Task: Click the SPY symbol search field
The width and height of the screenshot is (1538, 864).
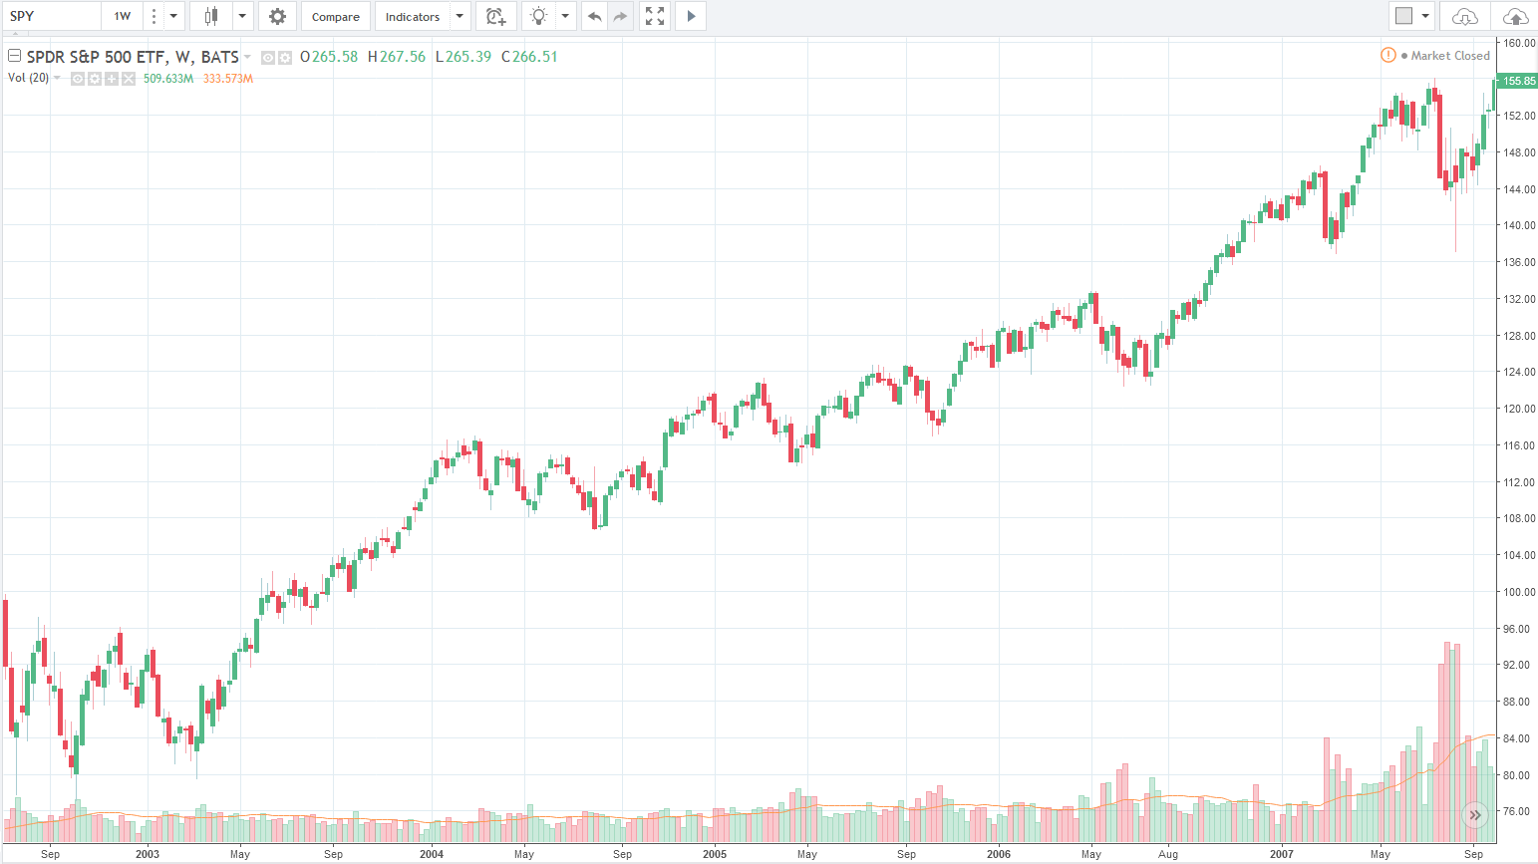Action: coord(51,16)
